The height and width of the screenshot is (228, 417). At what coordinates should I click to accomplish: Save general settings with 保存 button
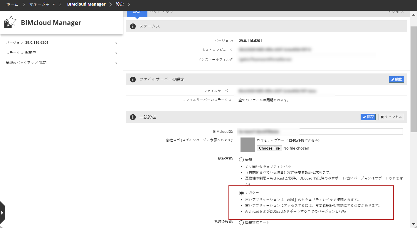click(x=368, y=117)
